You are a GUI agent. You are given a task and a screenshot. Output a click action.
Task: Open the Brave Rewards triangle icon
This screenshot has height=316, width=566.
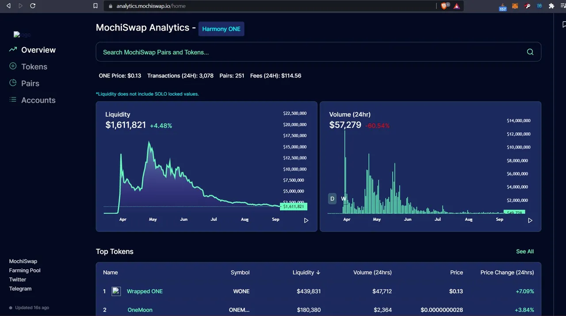(457, 6)
